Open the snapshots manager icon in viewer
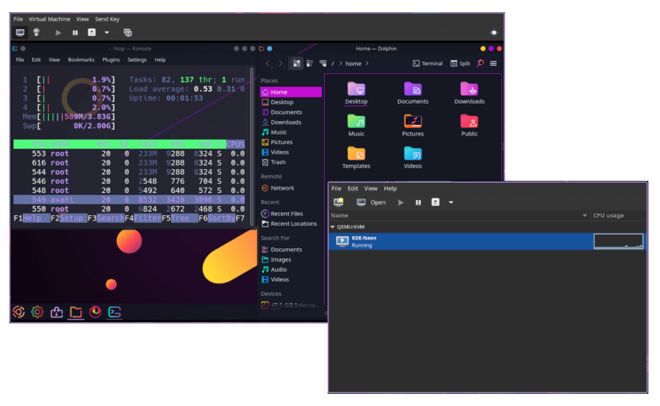 [x=128, y=32]
